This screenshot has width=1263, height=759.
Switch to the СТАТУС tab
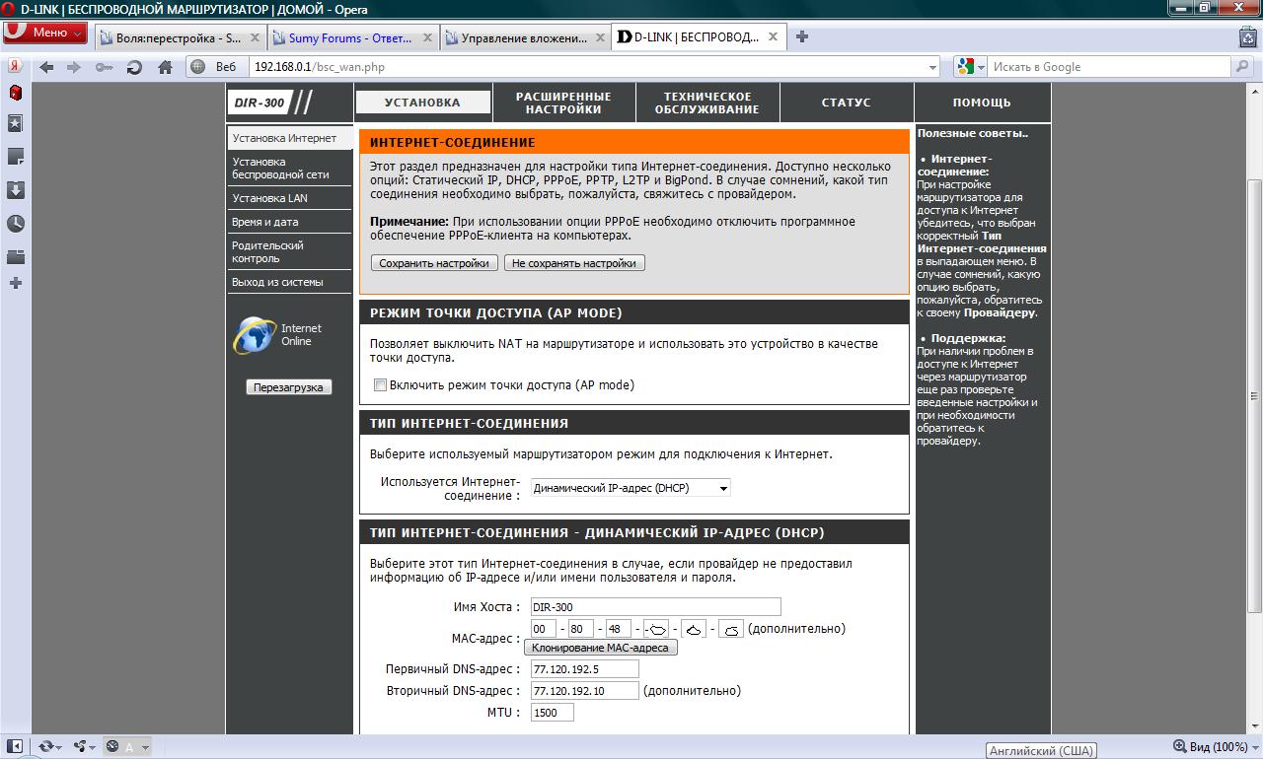(846, 103)
